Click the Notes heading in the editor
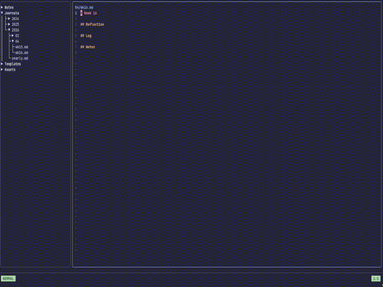Screen dimensions: 383x287 (x=88, y=47)
